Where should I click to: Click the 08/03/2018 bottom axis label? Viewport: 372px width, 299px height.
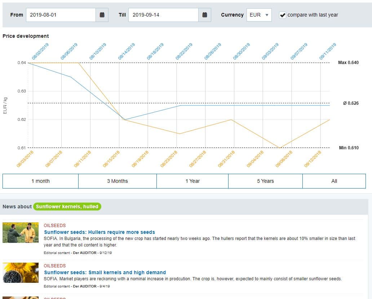(25, 159)
